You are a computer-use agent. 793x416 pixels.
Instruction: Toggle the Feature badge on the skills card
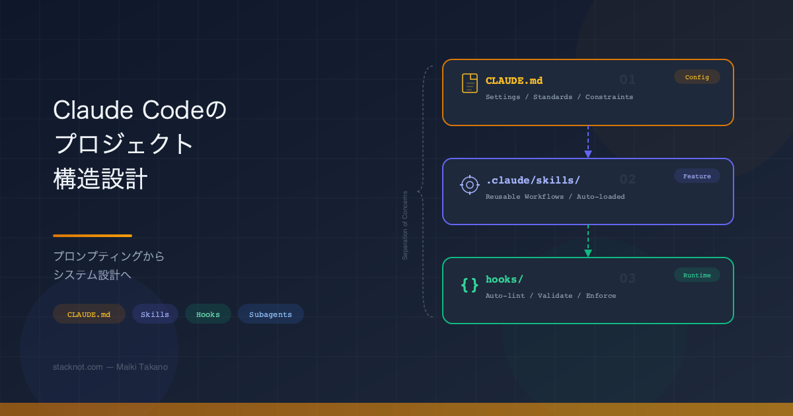[697, 176]
